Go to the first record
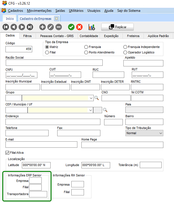Image resolution: width=174 pixels, height=202 pixels. coord(6,27)
